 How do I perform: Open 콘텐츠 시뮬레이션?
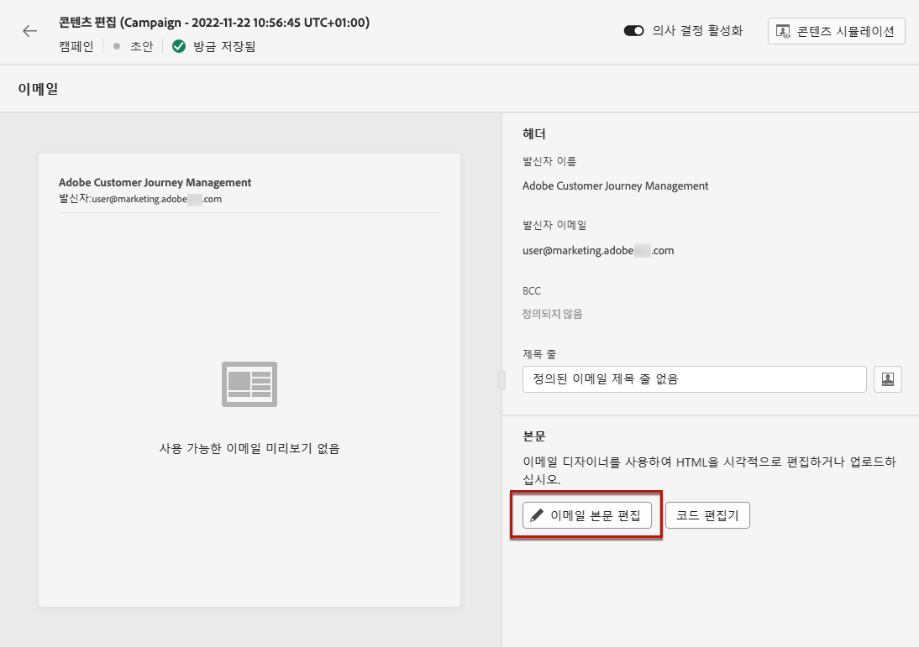837,31
